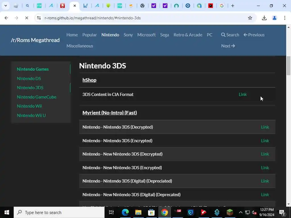This screenshot has height=218, width=291.
Task: Open the Sega nav item
Action: coord(165,35)
